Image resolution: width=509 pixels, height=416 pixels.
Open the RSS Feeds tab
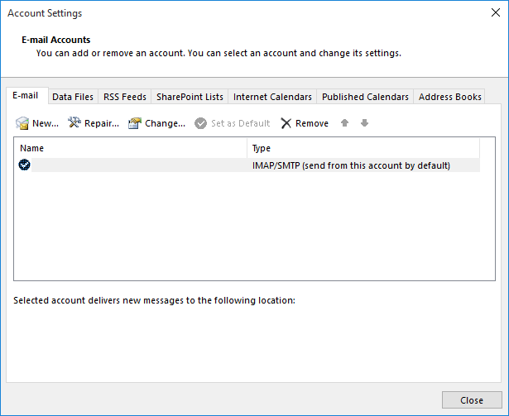(125, 97)
